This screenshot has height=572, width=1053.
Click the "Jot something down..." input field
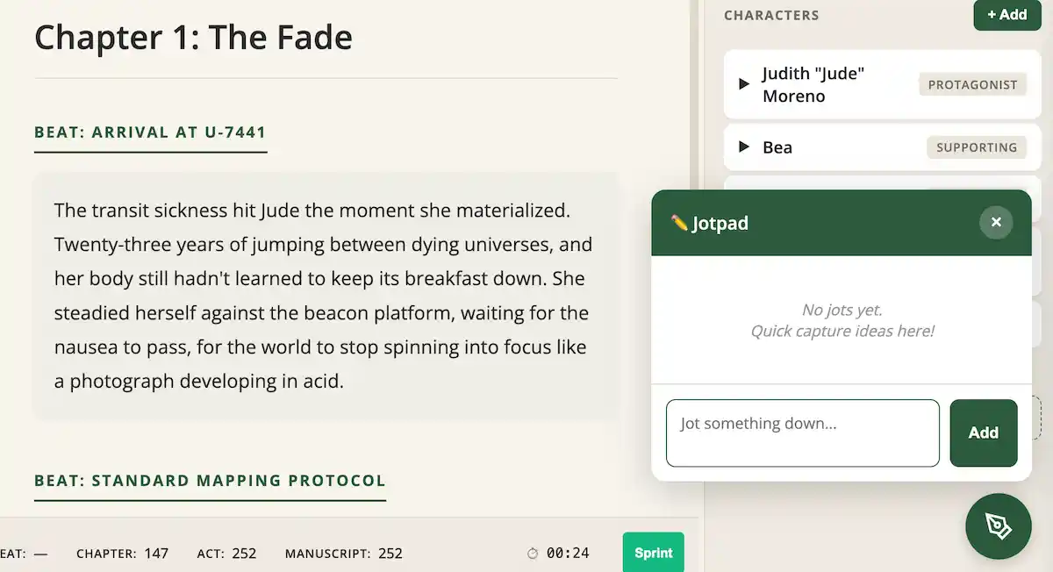(802, 433)
